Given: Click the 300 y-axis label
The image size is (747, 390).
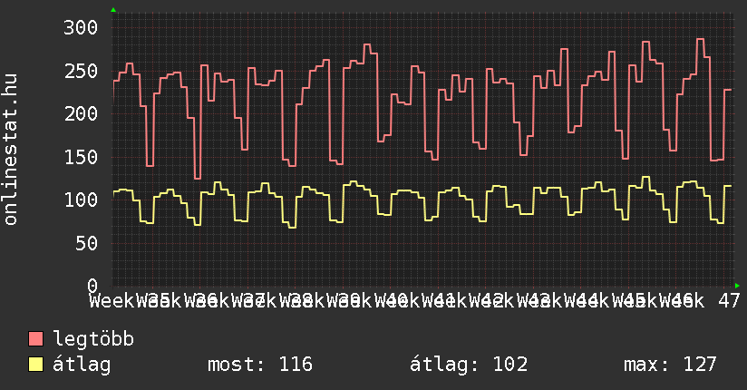Looking at the screenshot, I should 80,27.
